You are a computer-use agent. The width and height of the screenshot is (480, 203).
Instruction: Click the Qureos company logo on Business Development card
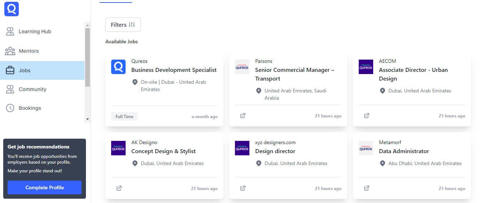118,67
